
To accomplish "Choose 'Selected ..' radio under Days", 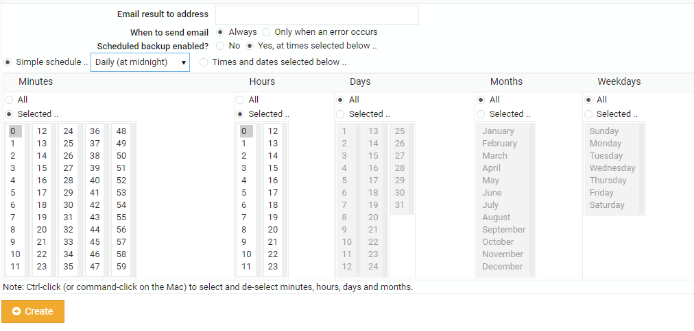I will pyautogui.click(x=340, y=114).
